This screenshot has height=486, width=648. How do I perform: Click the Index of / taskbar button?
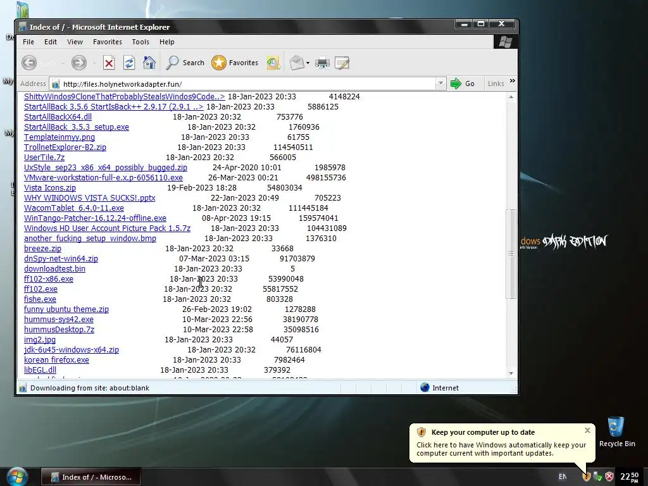point(91,477)
